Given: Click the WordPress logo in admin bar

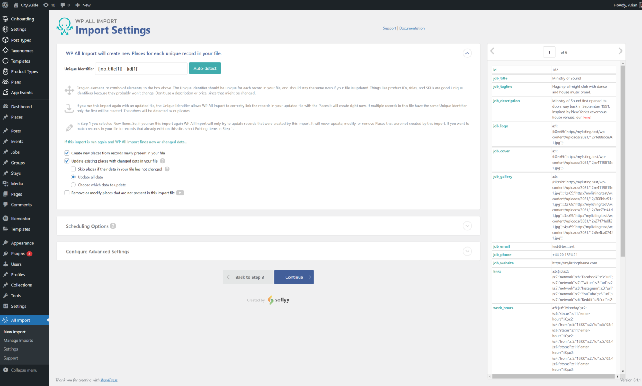Looking at the screenshot, I should (4, 5).
